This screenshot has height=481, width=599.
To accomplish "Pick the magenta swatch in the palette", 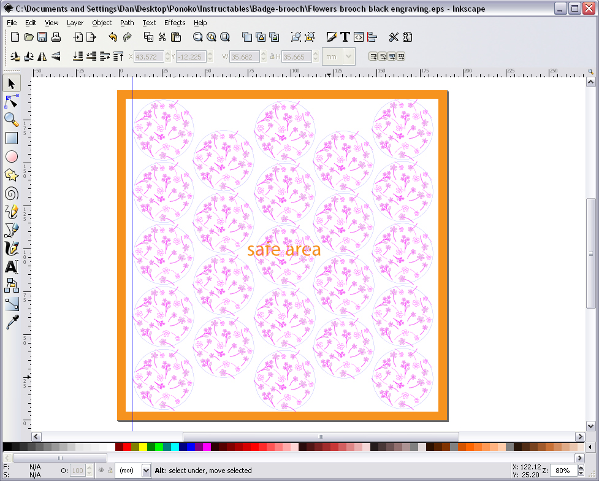I will click(207, 447).
